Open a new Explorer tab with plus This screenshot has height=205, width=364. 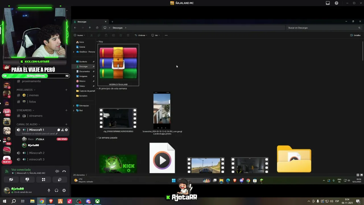pos(112,22)
